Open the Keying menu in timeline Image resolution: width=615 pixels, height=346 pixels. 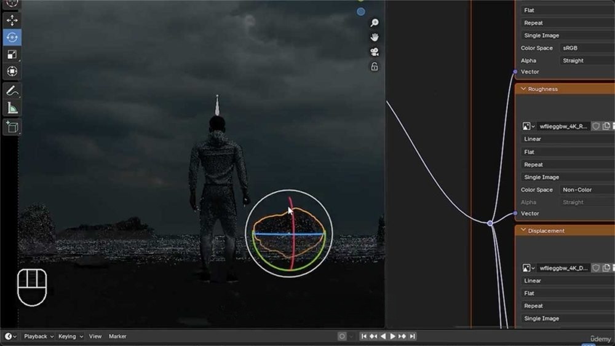click(x=70, y=336)
